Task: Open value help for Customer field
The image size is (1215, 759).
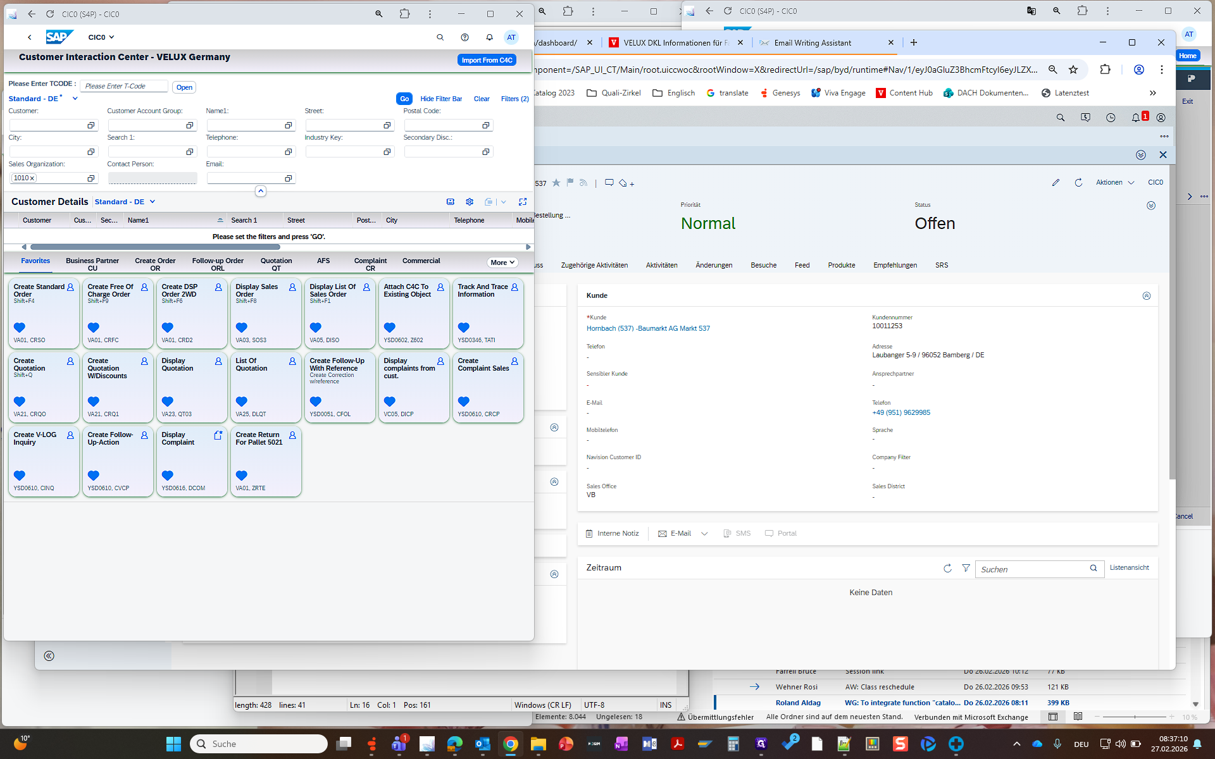Action: (91, 125)
